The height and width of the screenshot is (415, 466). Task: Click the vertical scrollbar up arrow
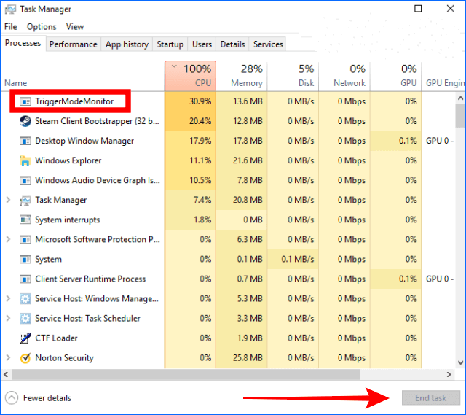(x=460, y=98)
